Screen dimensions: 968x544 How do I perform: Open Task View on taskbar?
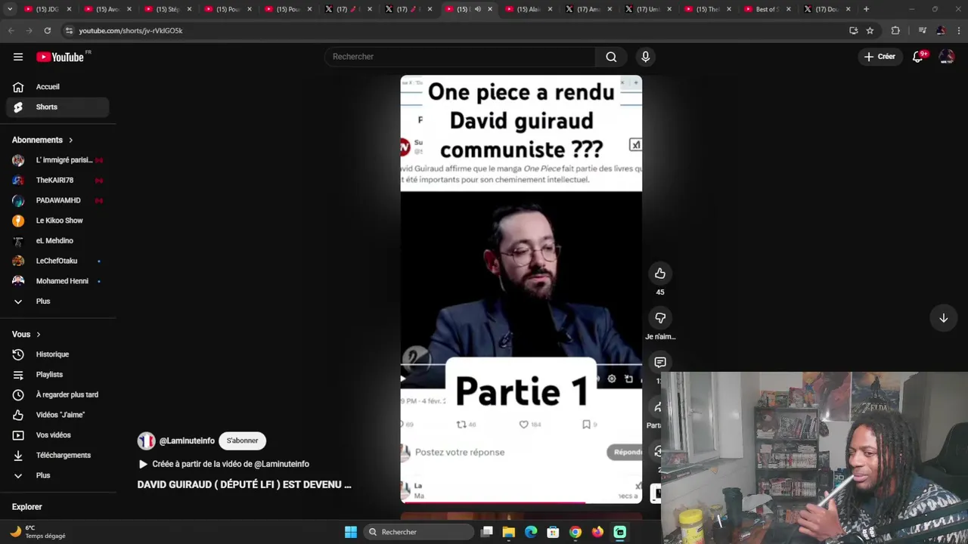[487, 532]
